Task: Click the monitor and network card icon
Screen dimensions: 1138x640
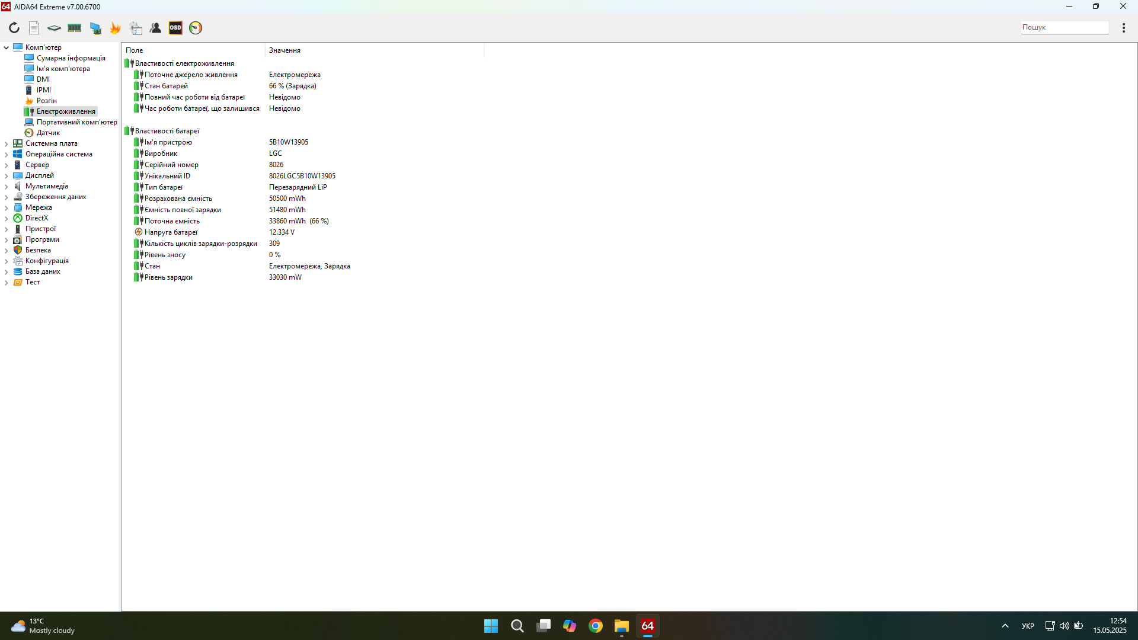Action: click(x=95, y=28)
